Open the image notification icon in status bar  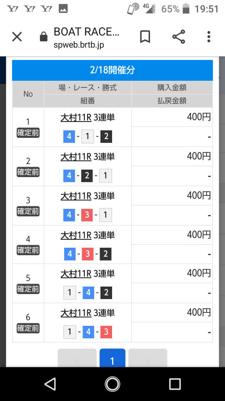(x=63, y=9)
